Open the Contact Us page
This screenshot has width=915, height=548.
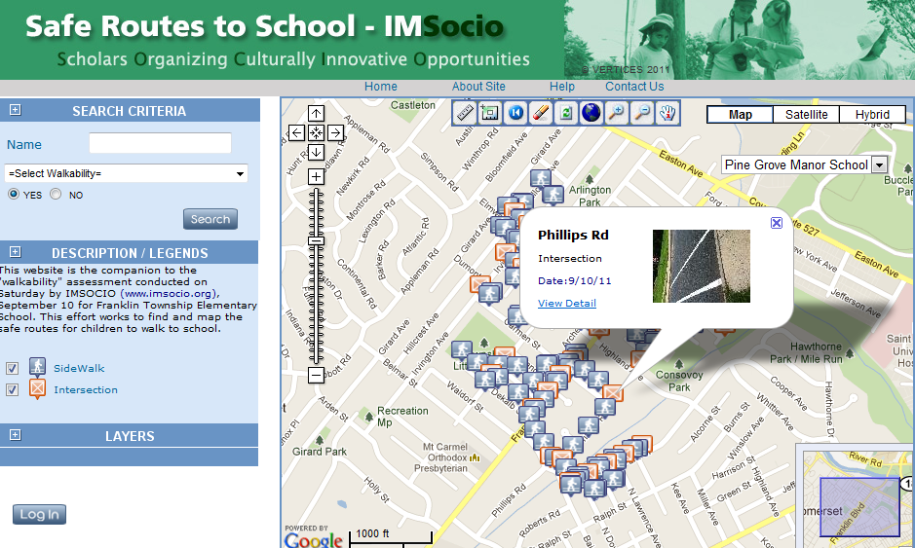(x=634, y=87)
